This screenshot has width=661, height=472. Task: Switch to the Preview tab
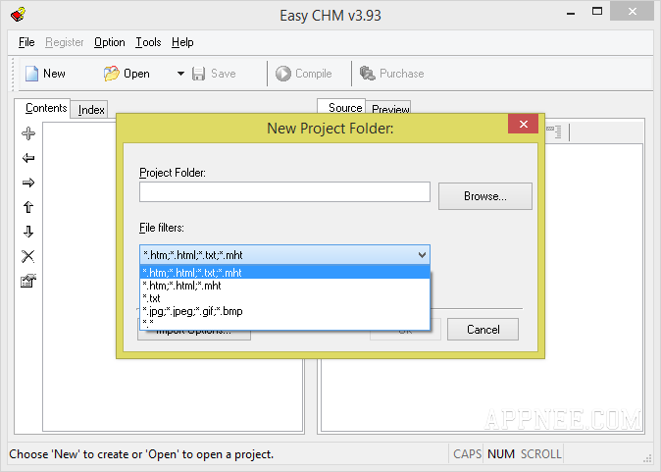pos(388,109)
